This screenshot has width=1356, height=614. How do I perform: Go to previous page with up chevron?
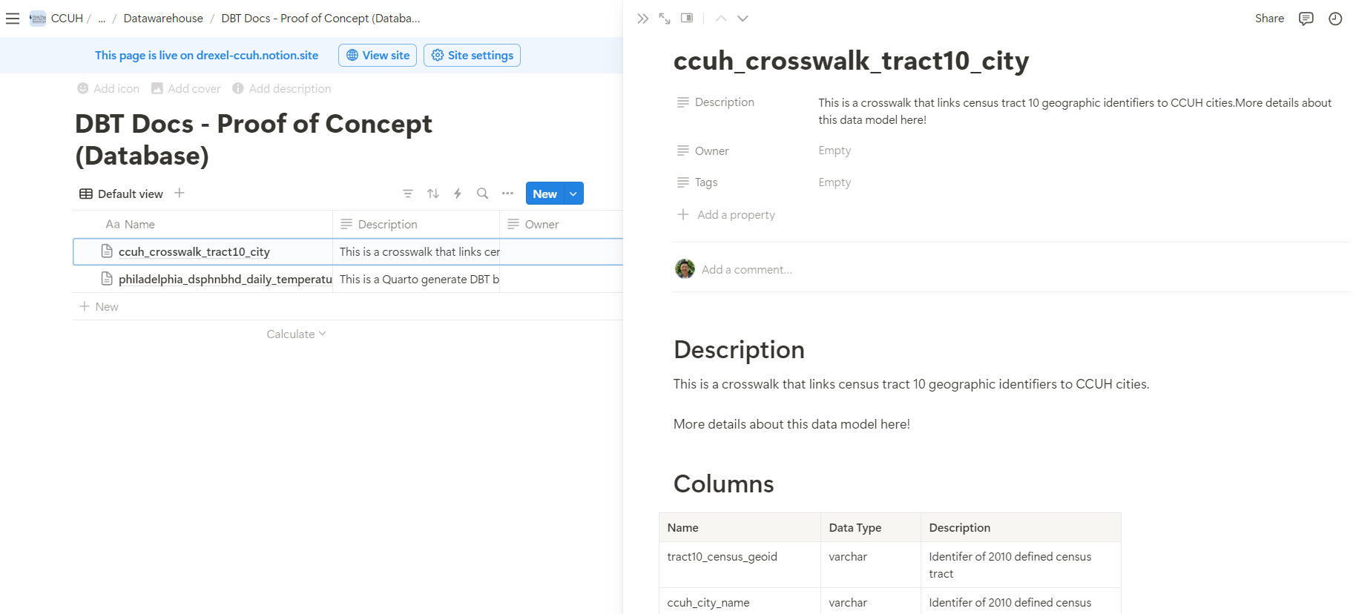click(721, 19)
